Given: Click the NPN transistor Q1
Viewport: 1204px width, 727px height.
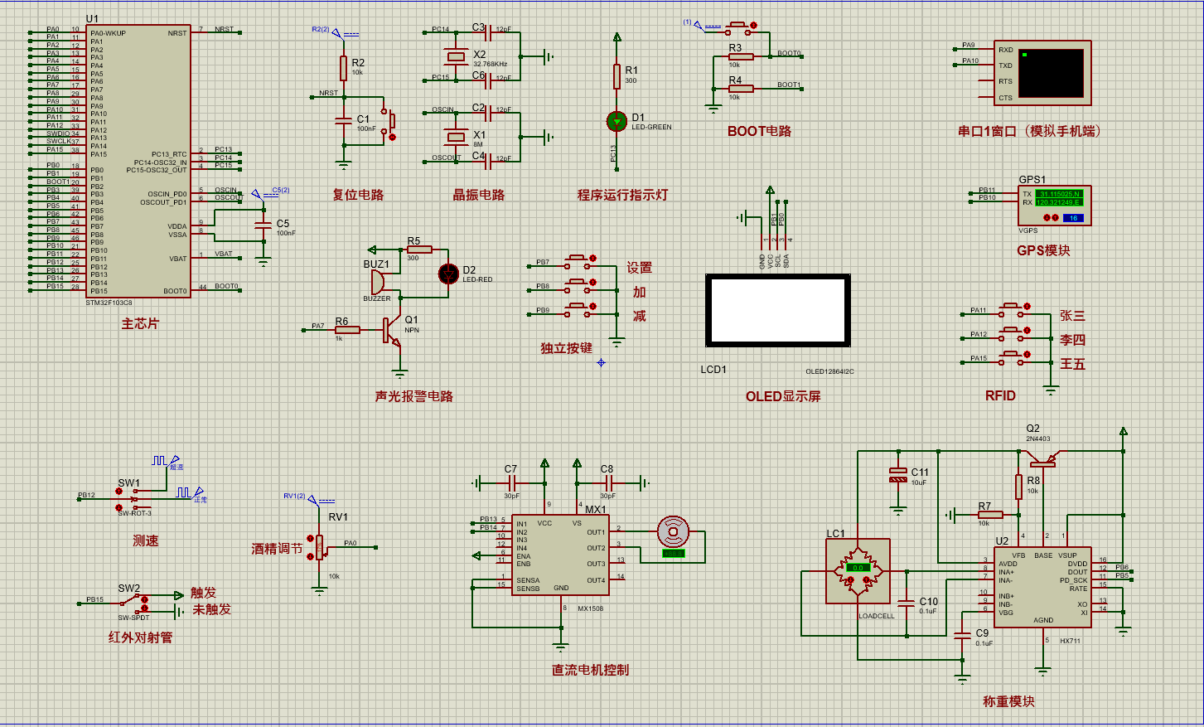Looking at the screenshot, I should (392, 330).
